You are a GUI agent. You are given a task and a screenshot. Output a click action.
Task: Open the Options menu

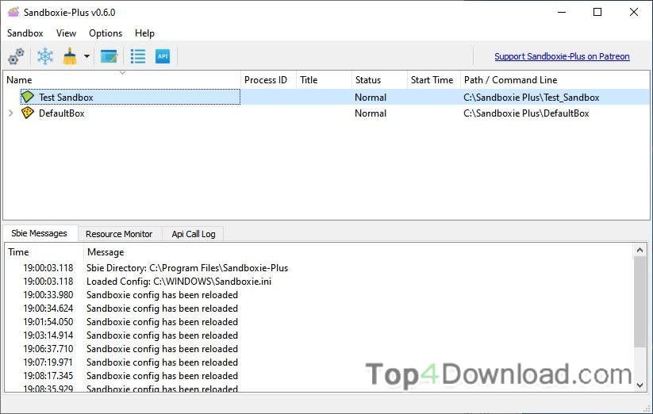106,33
